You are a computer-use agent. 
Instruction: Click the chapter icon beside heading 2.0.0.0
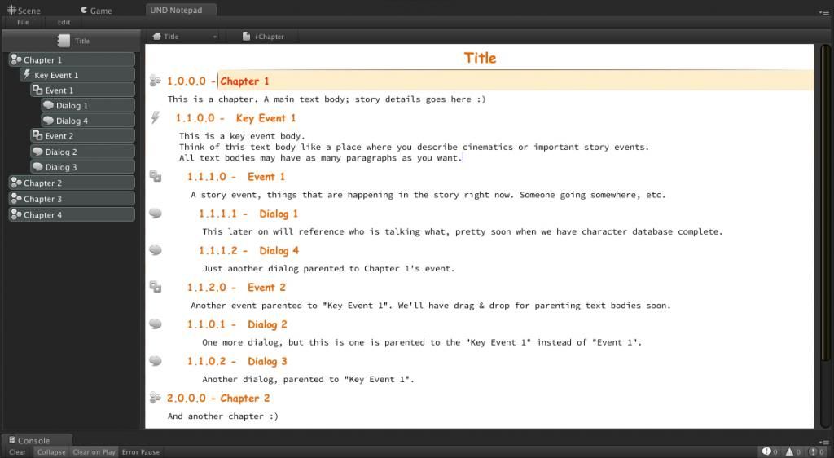(x=155, y=398)
